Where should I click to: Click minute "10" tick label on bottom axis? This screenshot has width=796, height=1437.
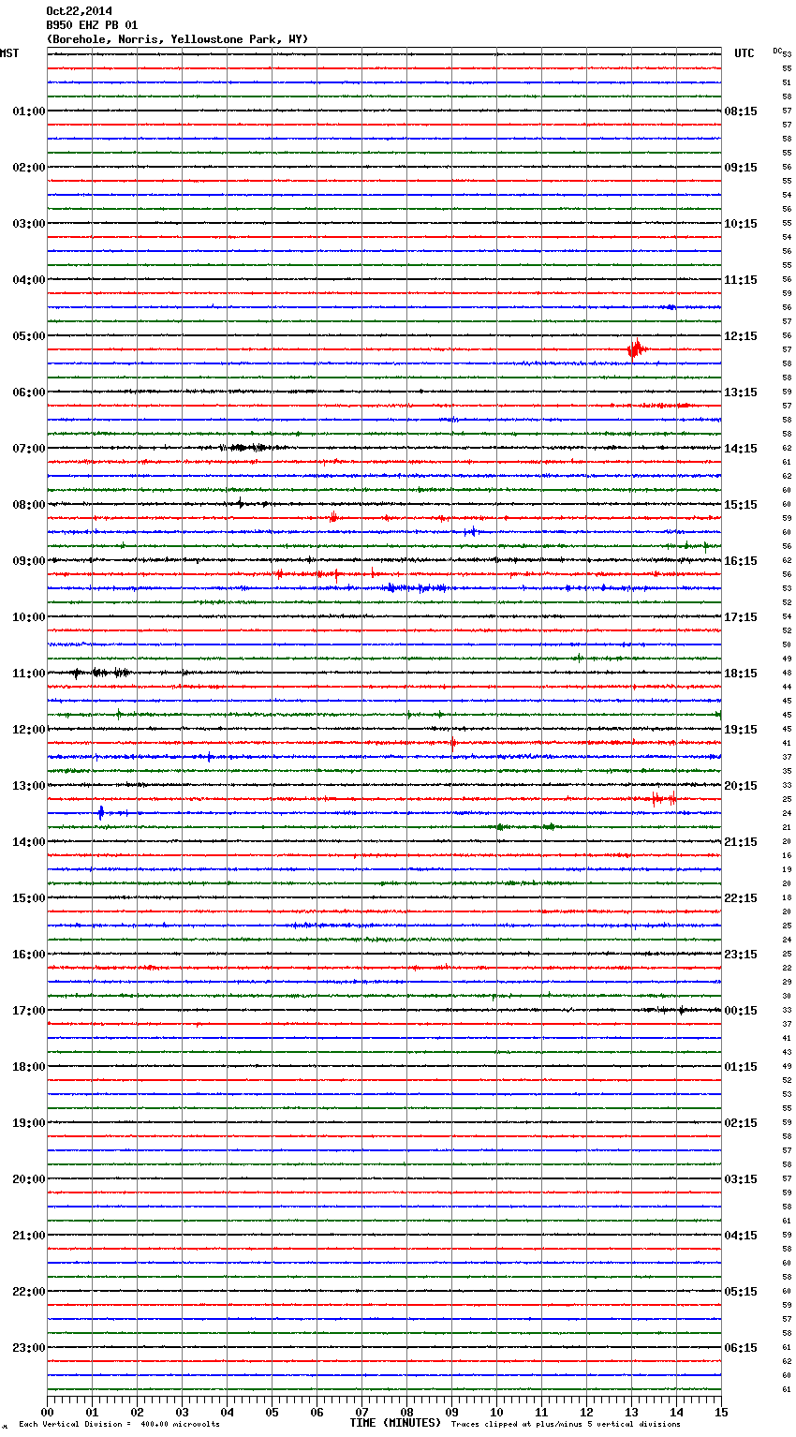point(496,1412)
